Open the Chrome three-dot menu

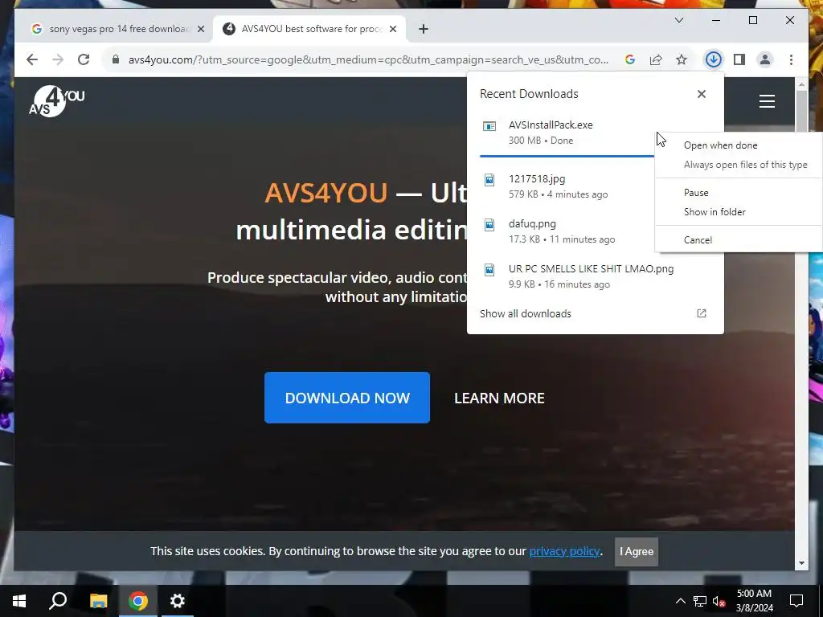[791, 59]
